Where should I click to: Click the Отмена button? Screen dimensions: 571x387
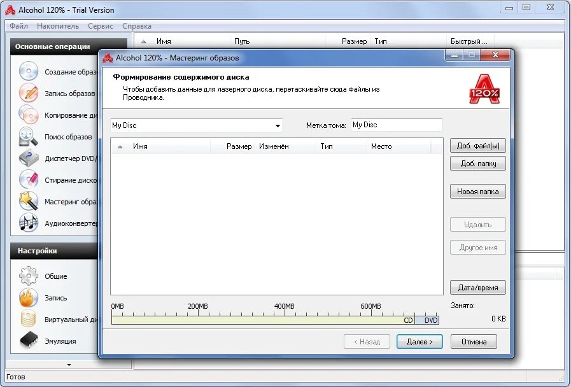474,342
